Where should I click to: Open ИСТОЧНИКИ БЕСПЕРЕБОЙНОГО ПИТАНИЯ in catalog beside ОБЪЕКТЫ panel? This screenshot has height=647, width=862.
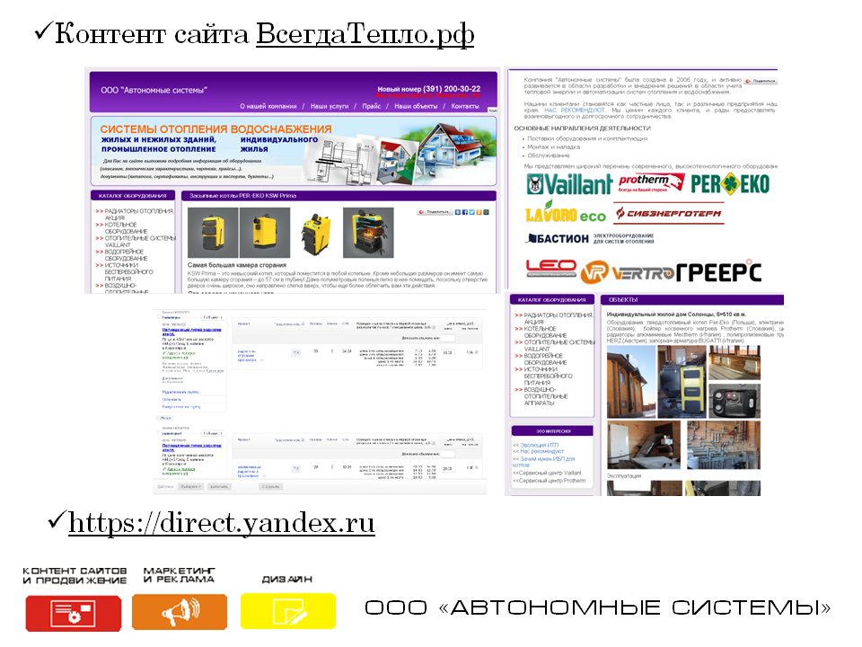pyautogui.click(x=548, y=376)
